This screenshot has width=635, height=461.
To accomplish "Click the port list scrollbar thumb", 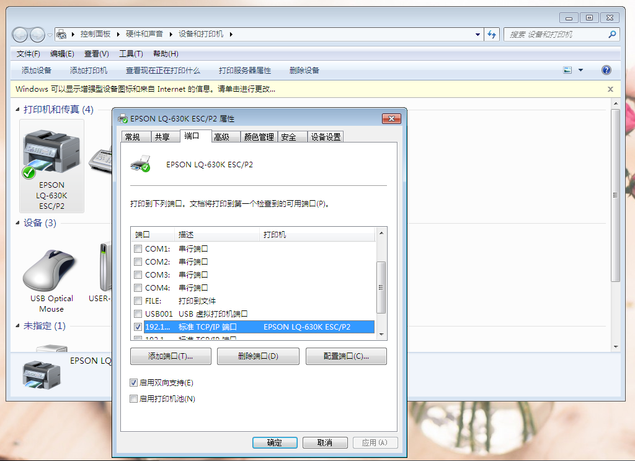I will tap(381, 288).
